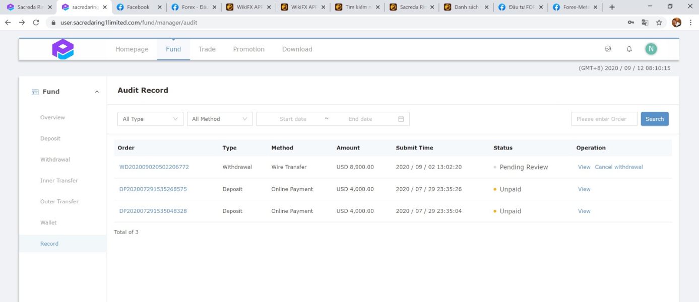The image size is (699, 302).
Task: Click the Cancel withdrawal link
Action: [x=618, y=167]
